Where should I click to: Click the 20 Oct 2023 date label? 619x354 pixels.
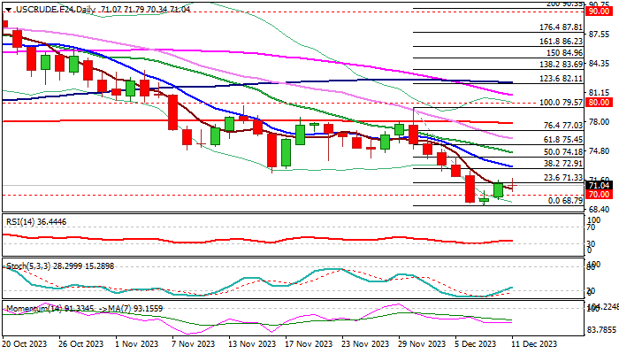coord(27,343)
